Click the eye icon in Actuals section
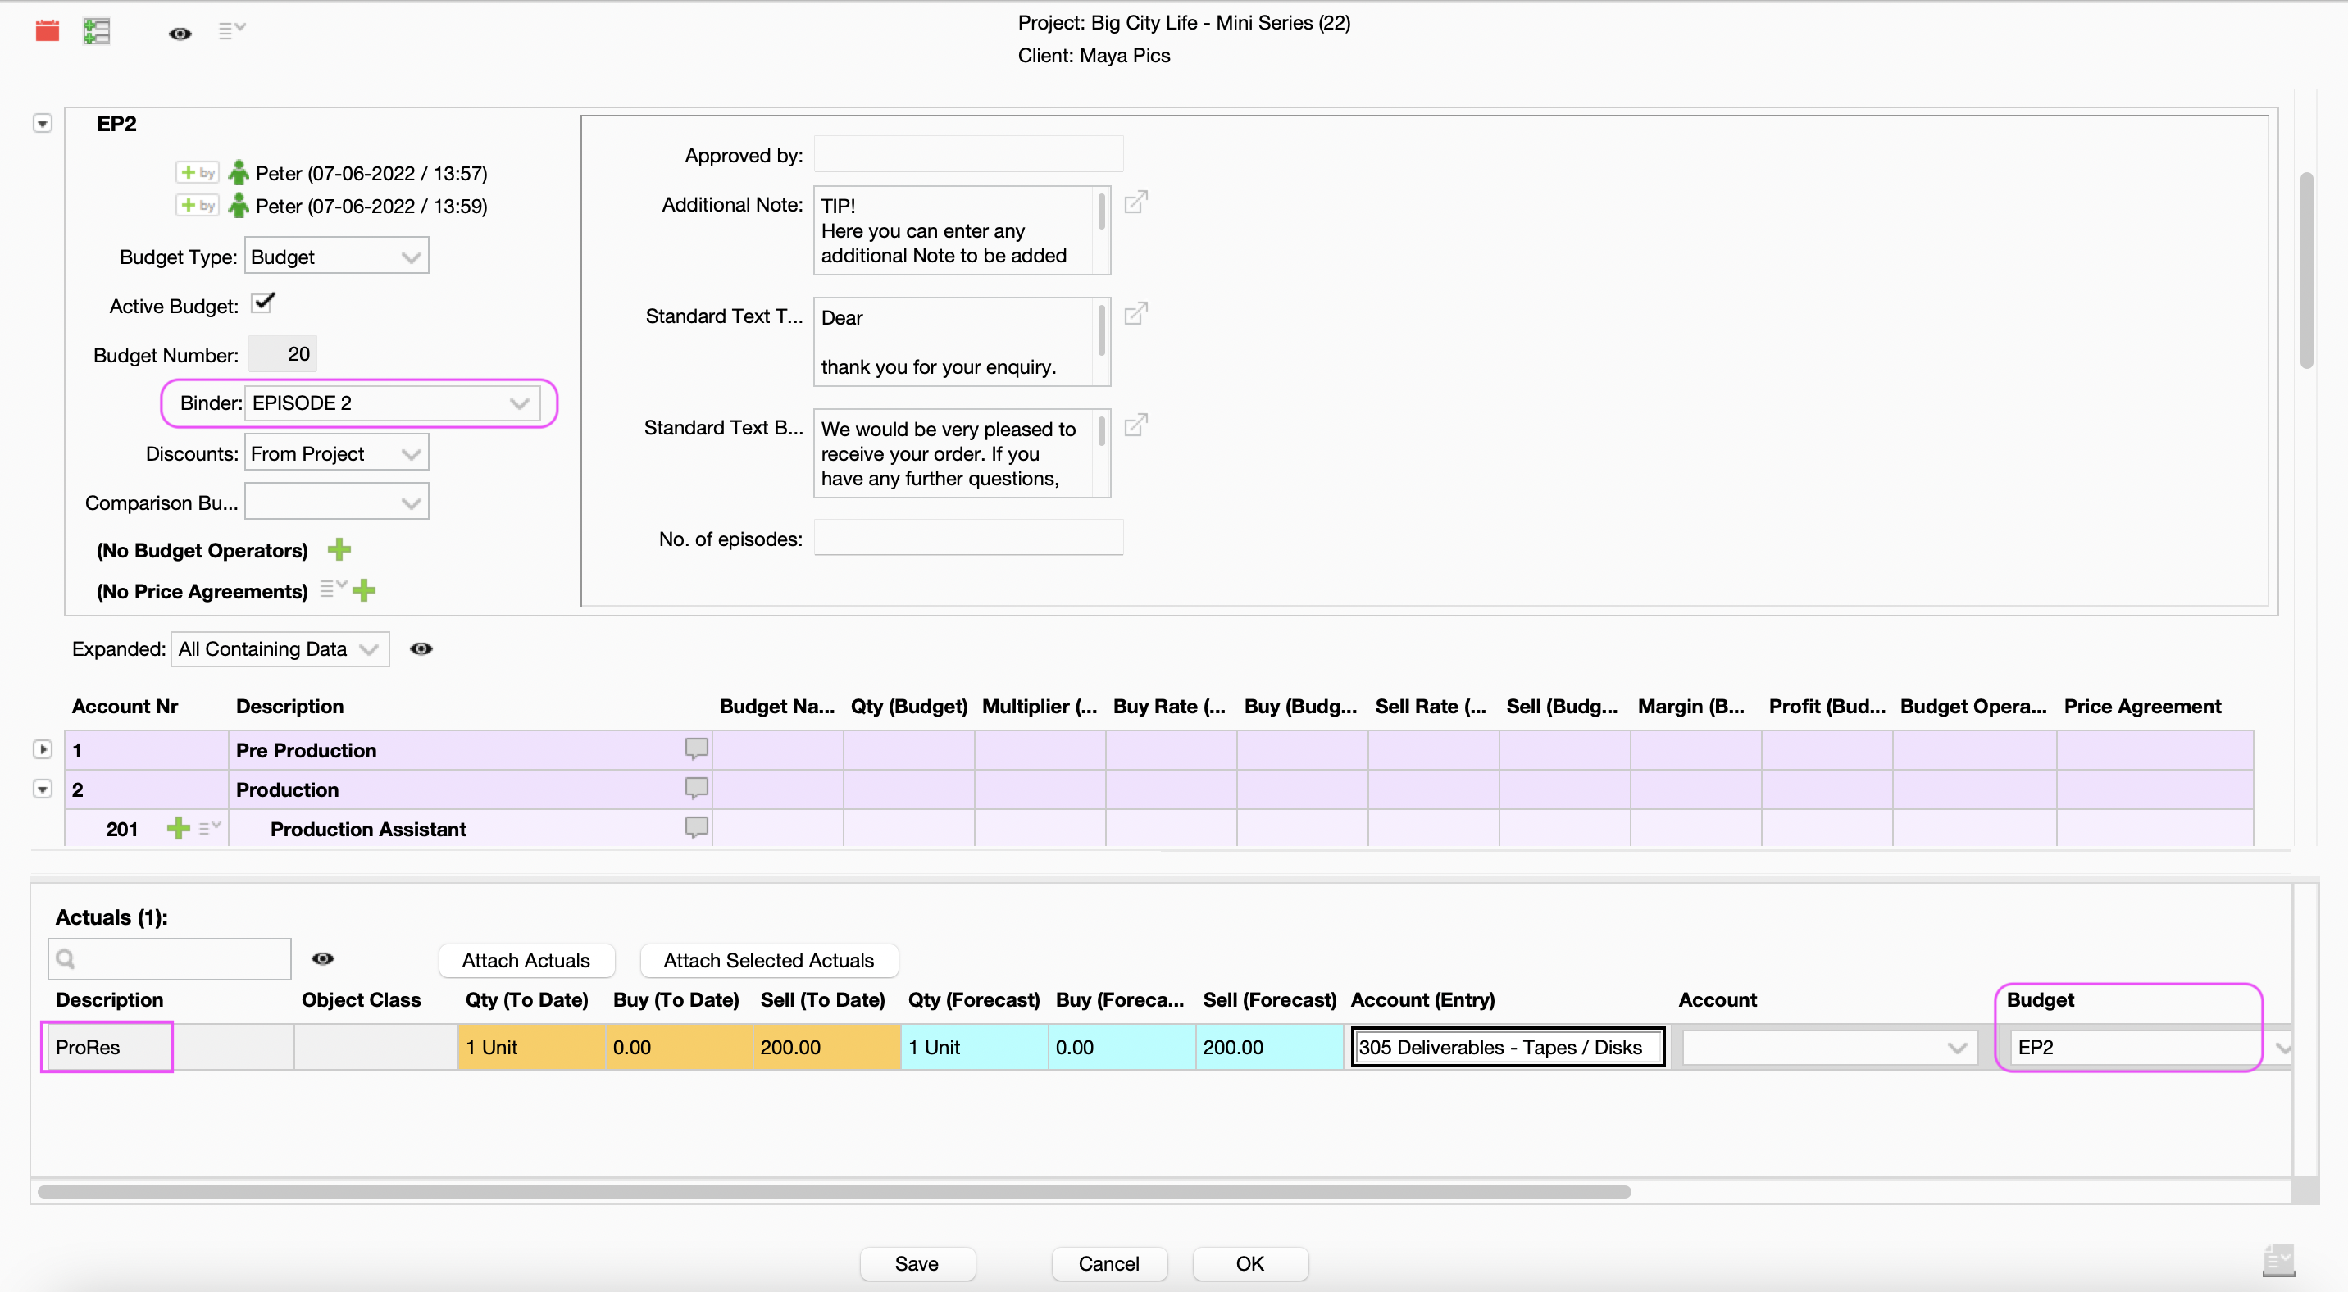 (x=320, y=958)
